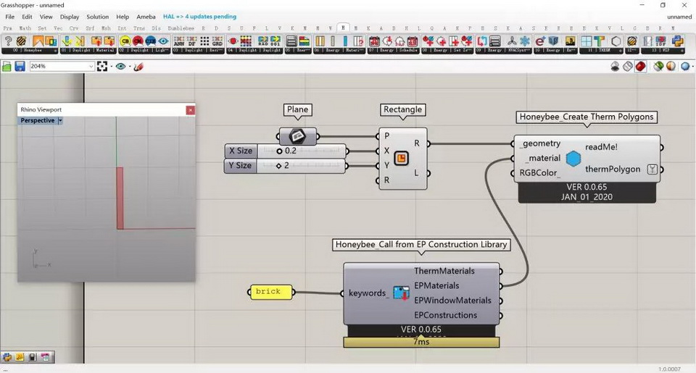Open the Solution menu
Screen dimensions: 696x373
pos(97,17)
